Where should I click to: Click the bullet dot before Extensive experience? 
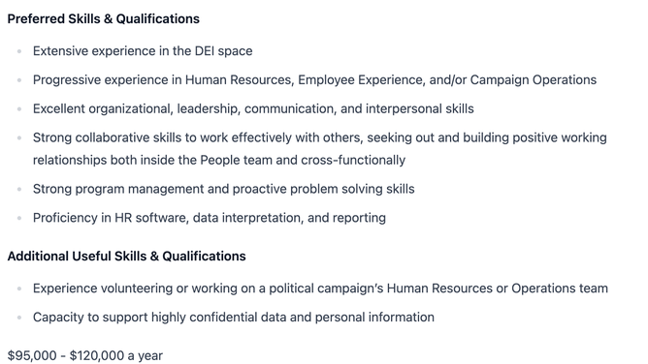[x=19, y=51]
